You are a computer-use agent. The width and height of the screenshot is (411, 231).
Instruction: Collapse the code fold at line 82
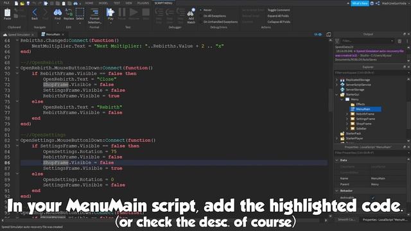17,141
